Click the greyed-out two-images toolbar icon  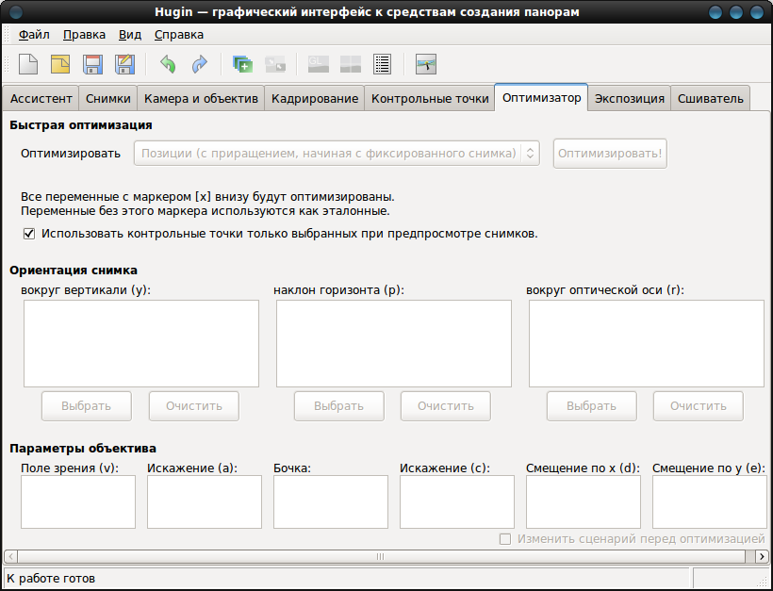[x=275, y=64]
